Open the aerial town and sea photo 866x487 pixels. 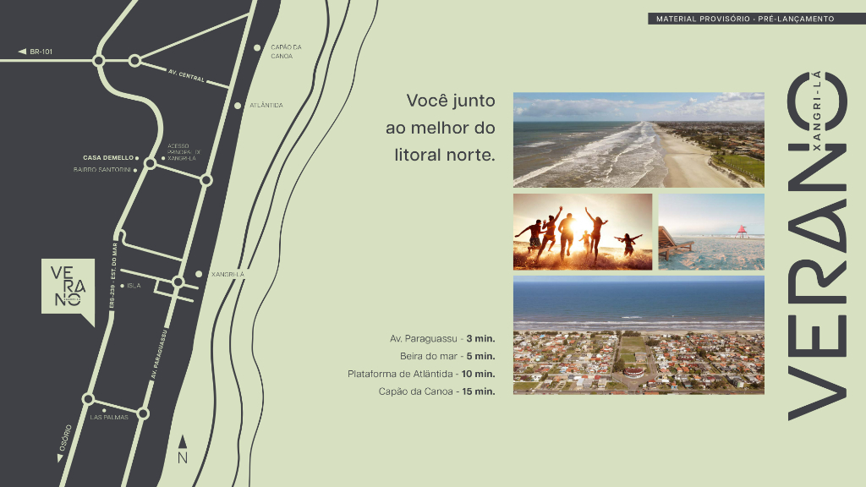coord(639,335)
